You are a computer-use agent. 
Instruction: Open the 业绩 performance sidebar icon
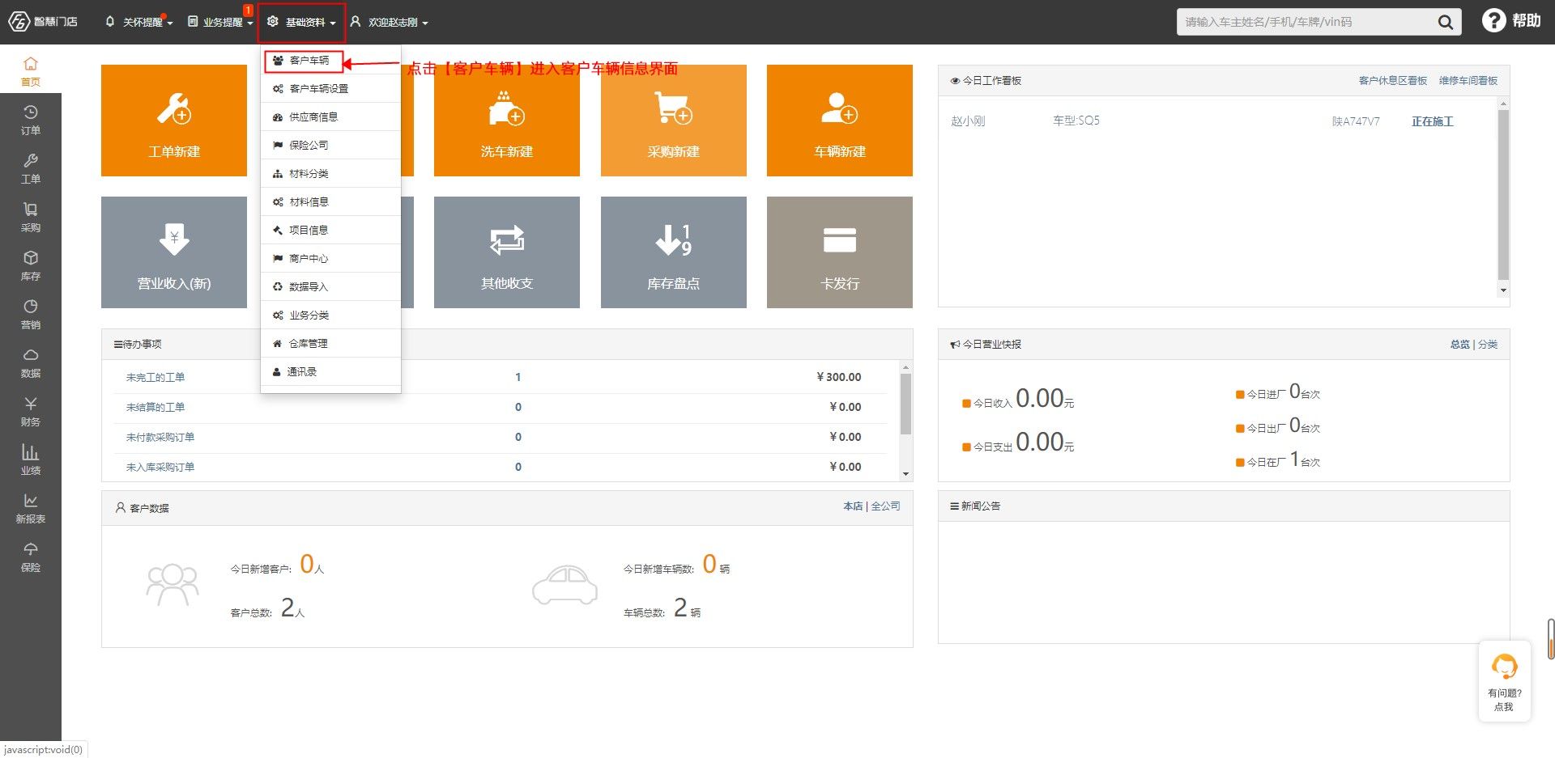(31, 459)
